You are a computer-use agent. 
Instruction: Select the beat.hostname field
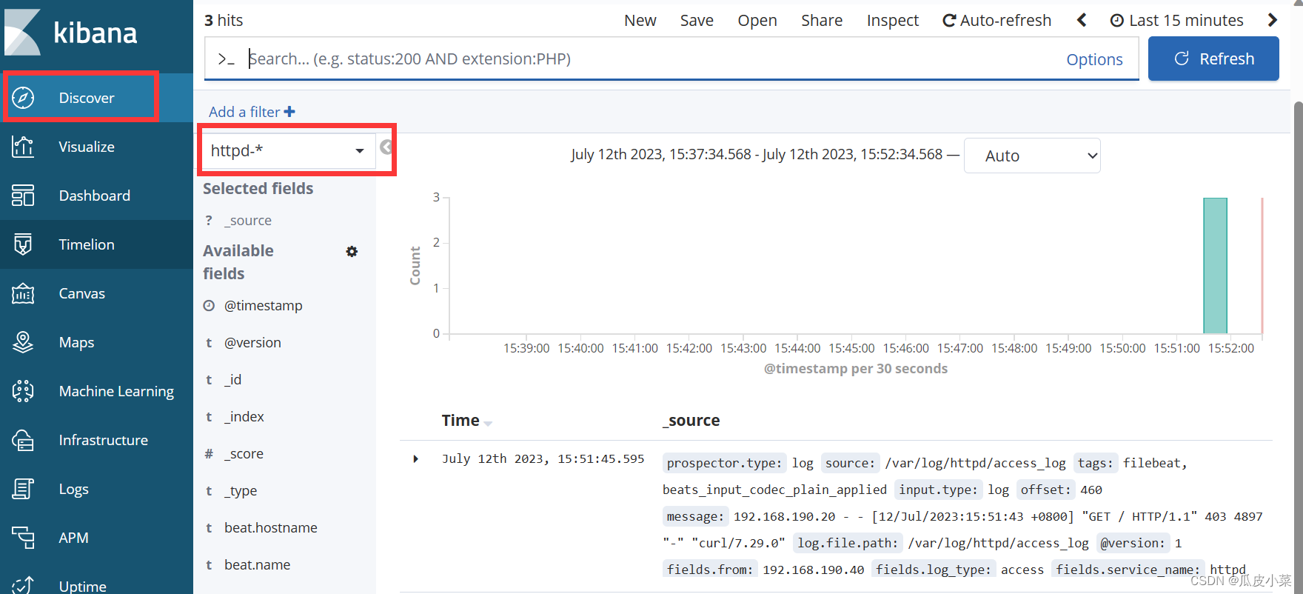click(271, 527)
